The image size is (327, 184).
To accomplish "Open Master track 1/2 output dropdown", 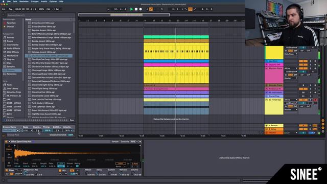I will click(x=291, y=133).
